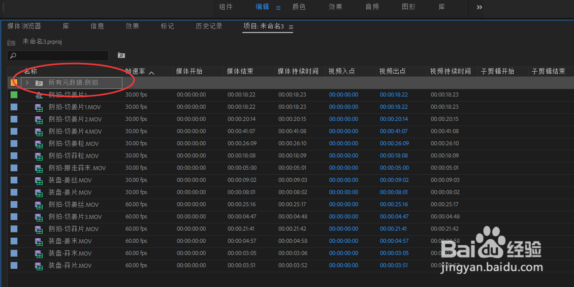
Task: Click the clip icon of 侧拍-切姜片1.MOV
Action: click(39, 107)
